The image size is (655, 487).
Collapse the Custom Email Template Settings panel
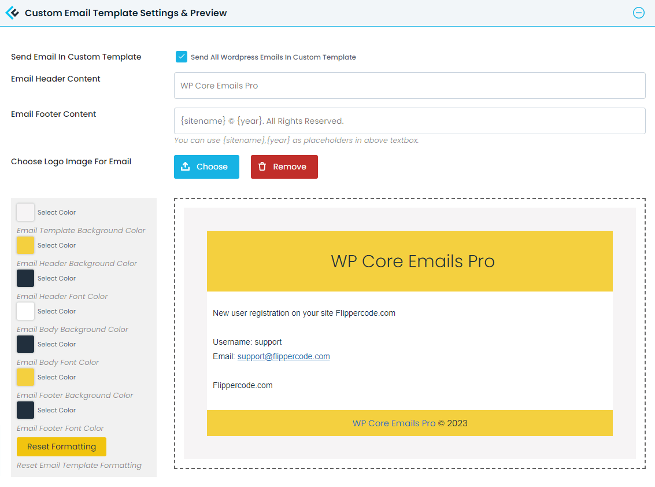[638, 13]
